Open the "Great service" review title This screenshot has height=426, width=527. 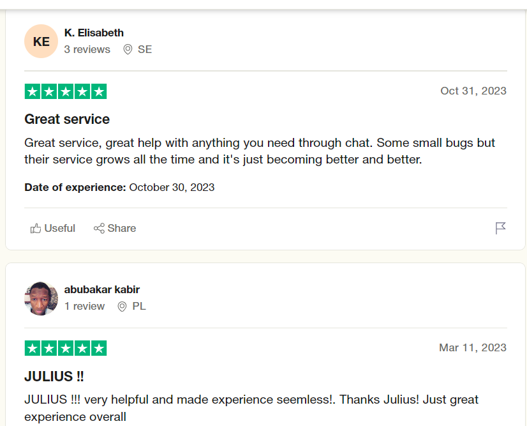tap(67, 119)
